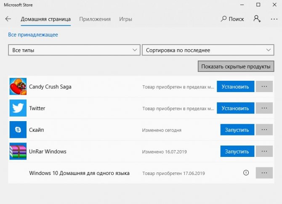The width and height of the screenshot is (282, 204).
Task: Click Товар приобретен 17.06.2019 text
Action: pyautogui.click(x=173, y=173)
